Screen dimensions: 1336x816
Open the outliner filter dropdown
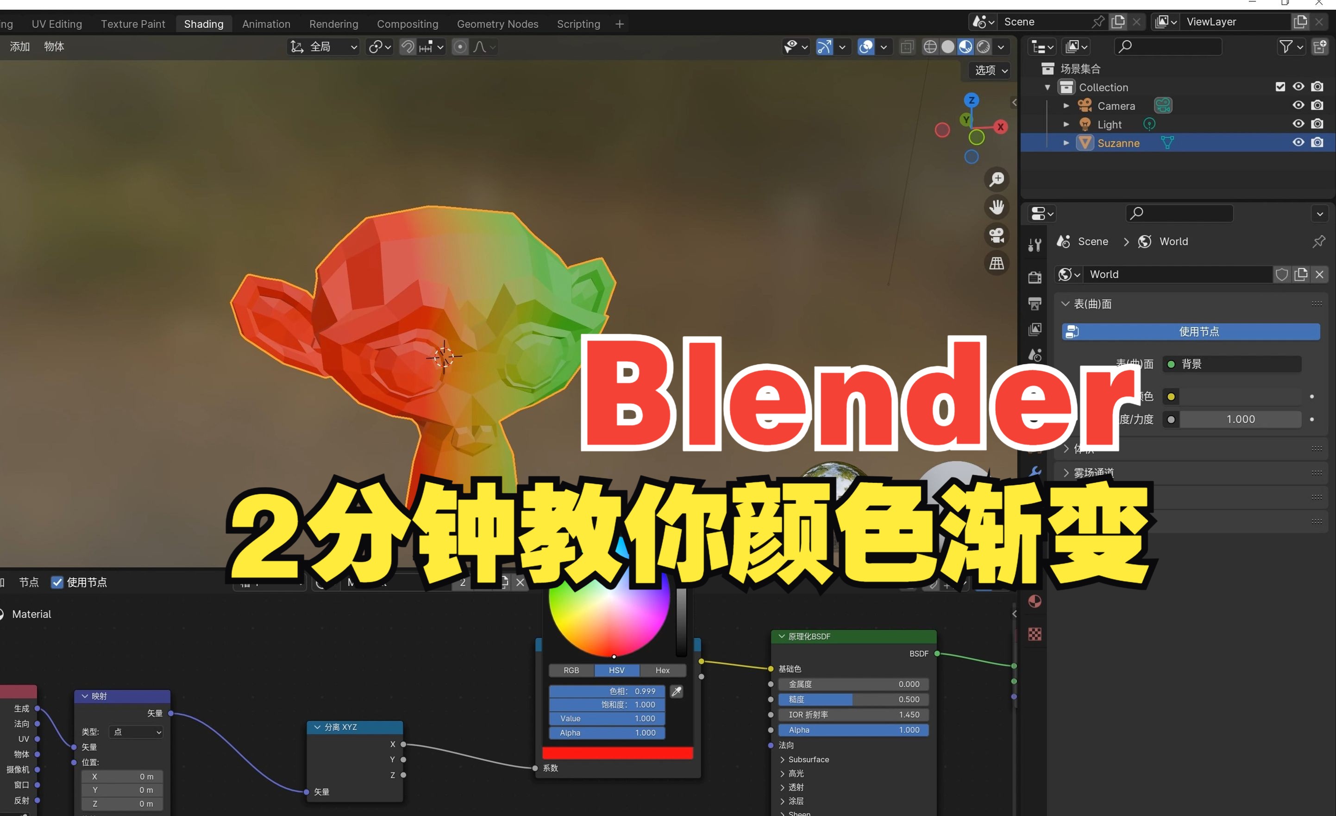[x=1291, y=47]
